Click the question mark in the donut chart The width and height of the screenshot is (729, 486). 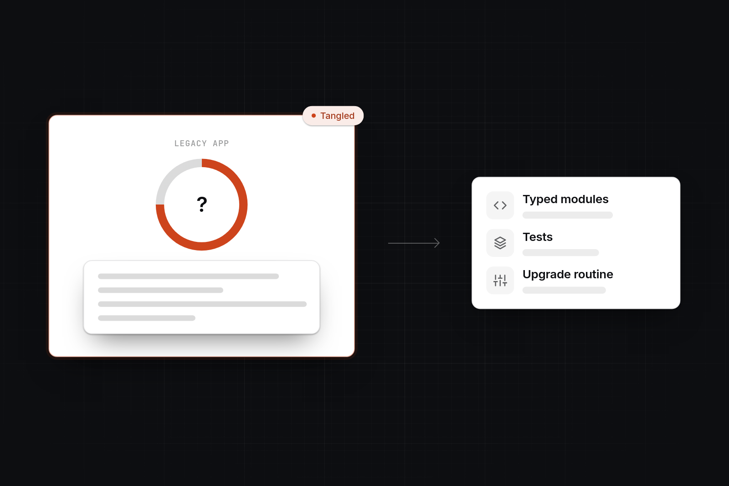(x=202, y=204)
